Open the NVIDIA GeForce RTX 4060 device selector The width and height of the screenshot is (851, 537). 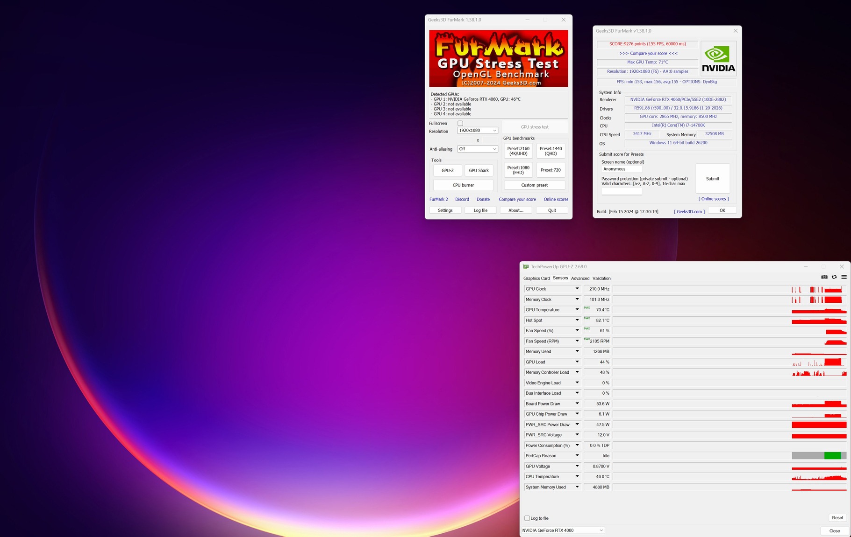tap(563, 530)
